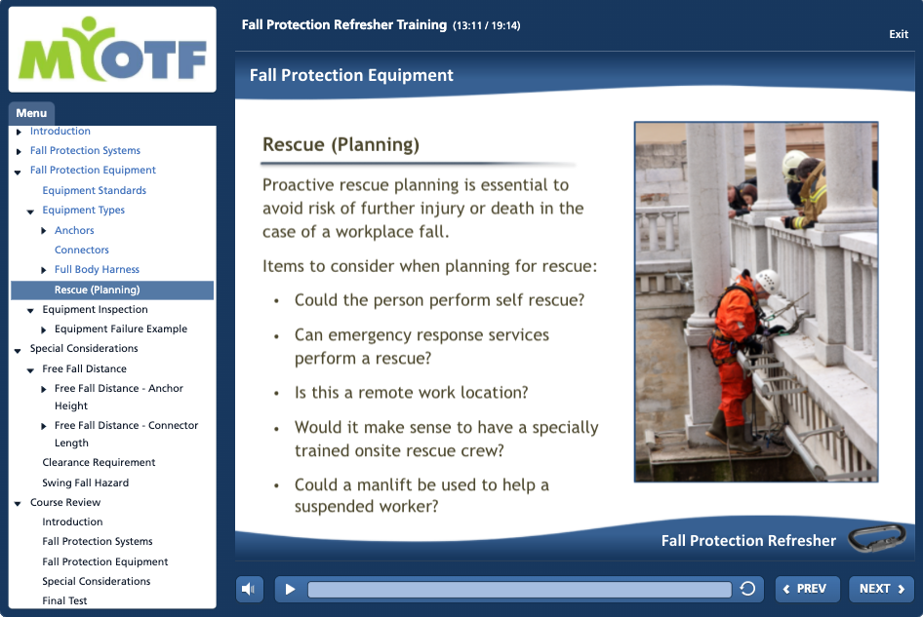
Task: Collapse the Equipment Types arrow
Action: [30, 212]
